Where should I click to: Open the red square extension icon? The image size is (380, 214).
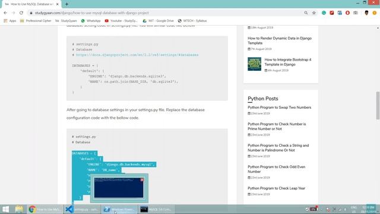[332, 13]
